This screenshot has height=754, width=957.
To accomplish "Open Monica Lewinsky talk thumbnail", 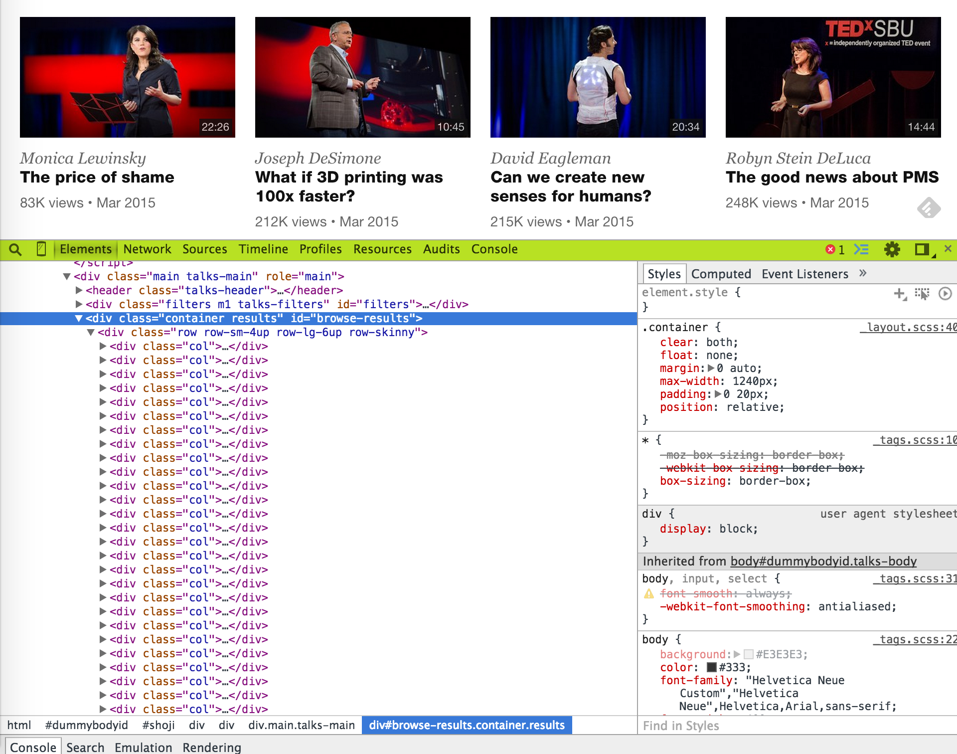I will click(128, 77).
